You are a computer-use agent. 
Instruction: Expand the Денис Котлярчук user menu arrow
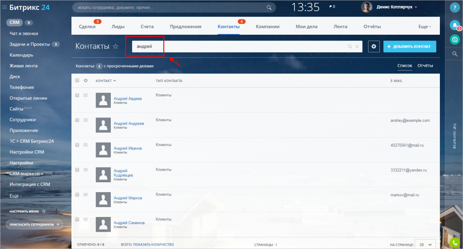point(416,7)
